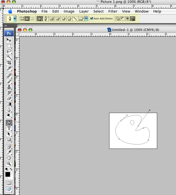Choose the Rounded Rectangle tool in the options bar
The image size is (176, 195).
tap(58, 19)
